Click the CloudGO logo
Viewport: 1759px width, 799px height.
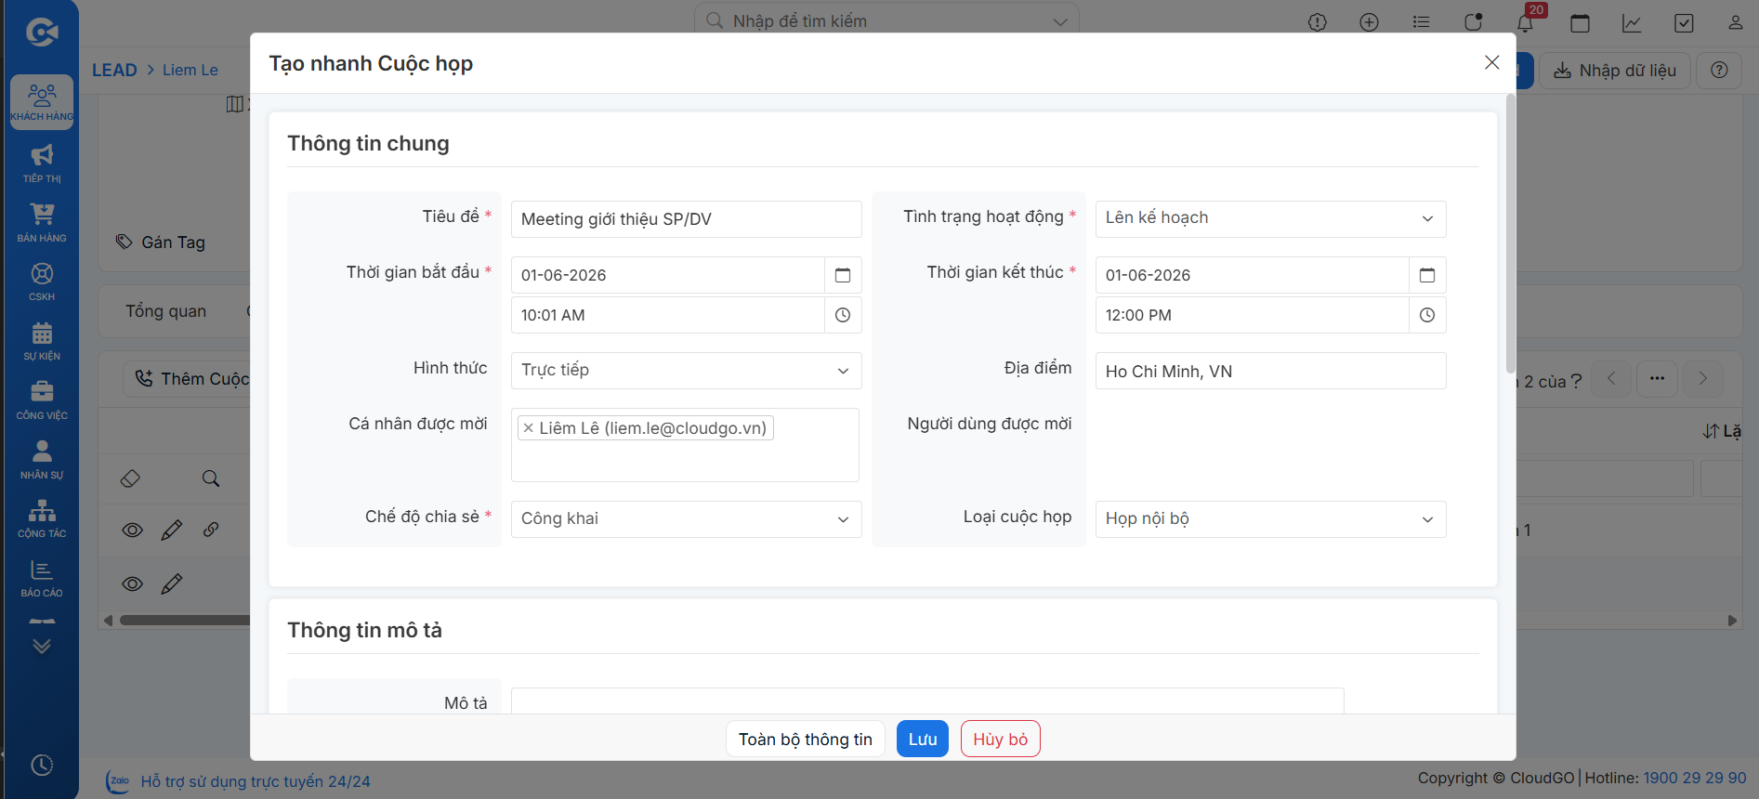tap(42, 33)
